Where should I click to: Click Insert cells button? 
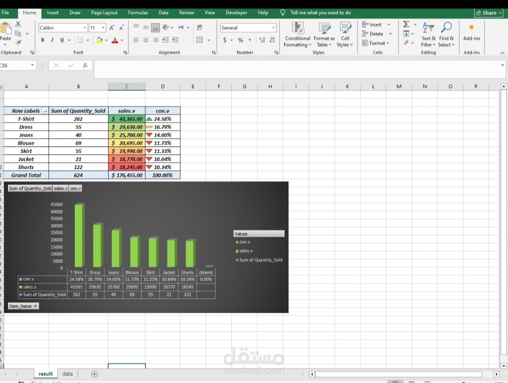pyautogui.click(x=372, y=24)
